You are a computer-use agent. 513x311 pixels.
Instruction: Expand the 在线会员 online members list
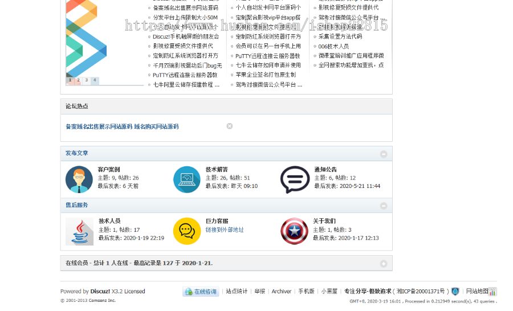click(x=384, y=264)
